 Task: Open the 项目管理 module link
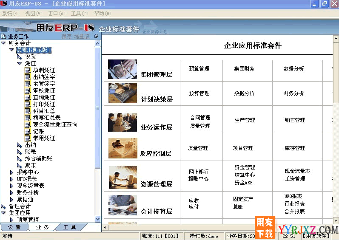(x=243, y=148)
